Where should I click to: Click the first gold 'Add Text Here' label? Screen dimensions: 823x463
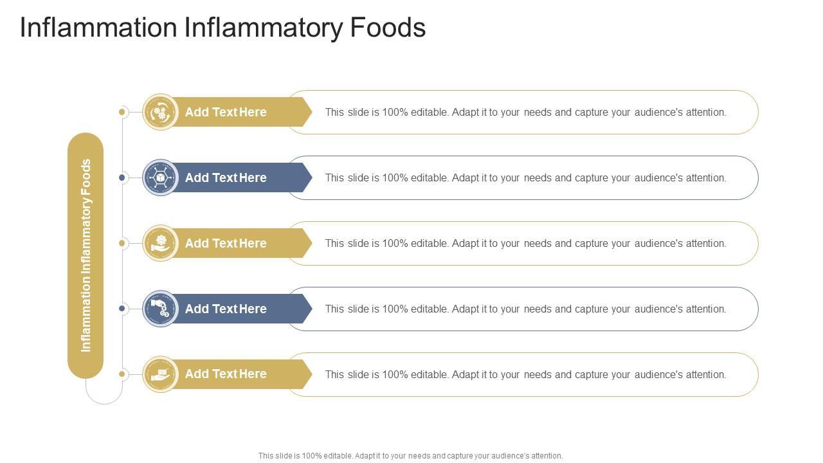(226, 113)
